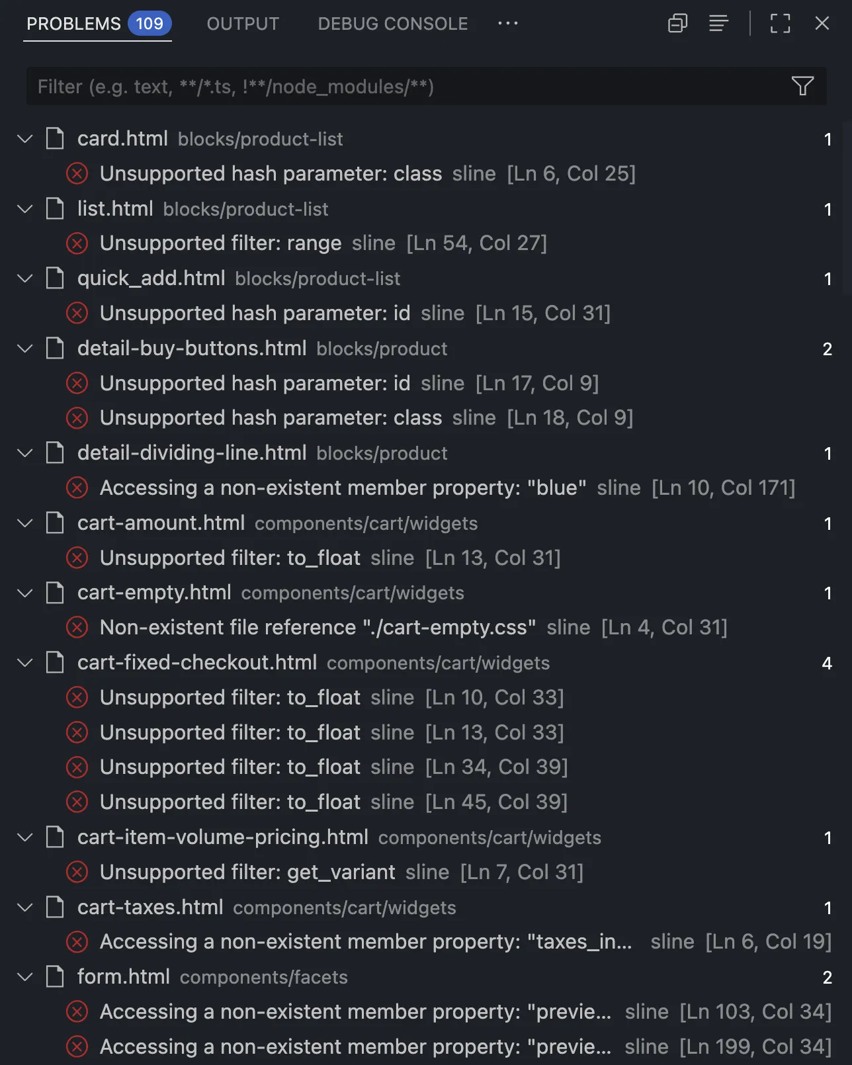Image resolution: width=852 pixels, height=1065 pixels.
Task: Collapse the form.html problems group
Action: pos(25,977)
